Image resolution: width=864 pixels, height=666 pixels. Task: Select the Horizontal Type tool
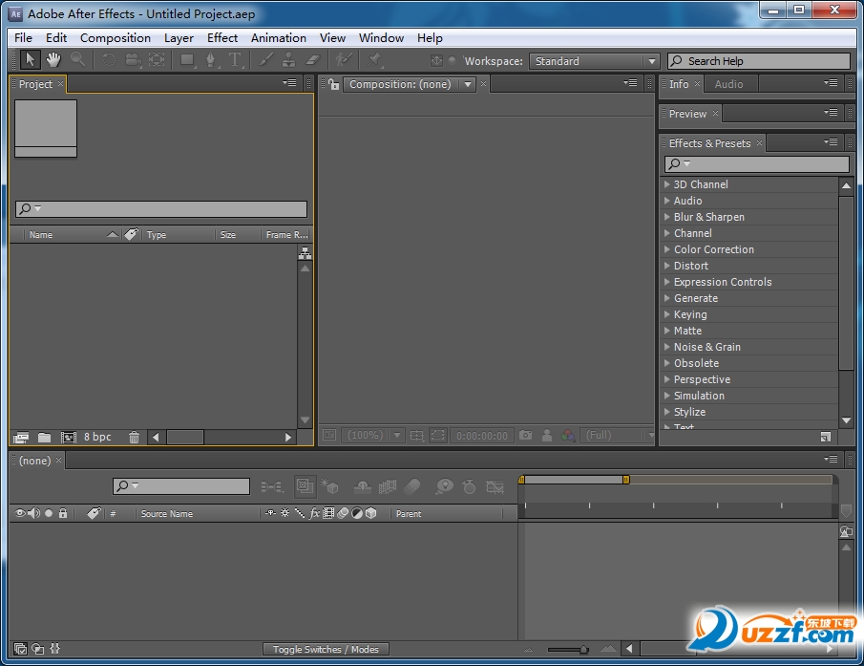[235, 60]
